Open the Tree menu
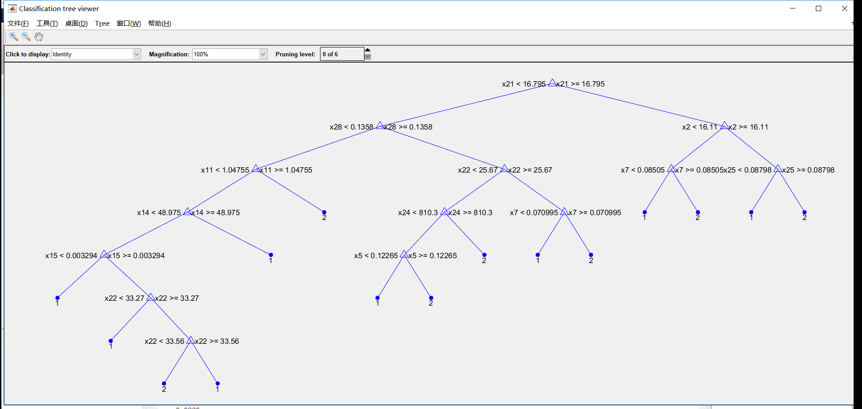862x409 pixels. [102, 24]
